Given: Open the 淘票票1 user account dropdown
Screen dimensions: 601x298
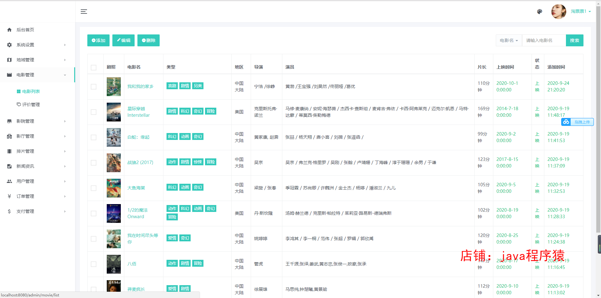Looking at the screenshot, I should pyautogui.click(x=581, y=11).
